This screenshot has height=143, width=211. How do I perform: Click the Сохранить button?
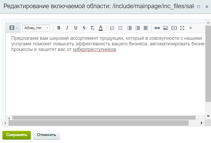coord(16,135)
